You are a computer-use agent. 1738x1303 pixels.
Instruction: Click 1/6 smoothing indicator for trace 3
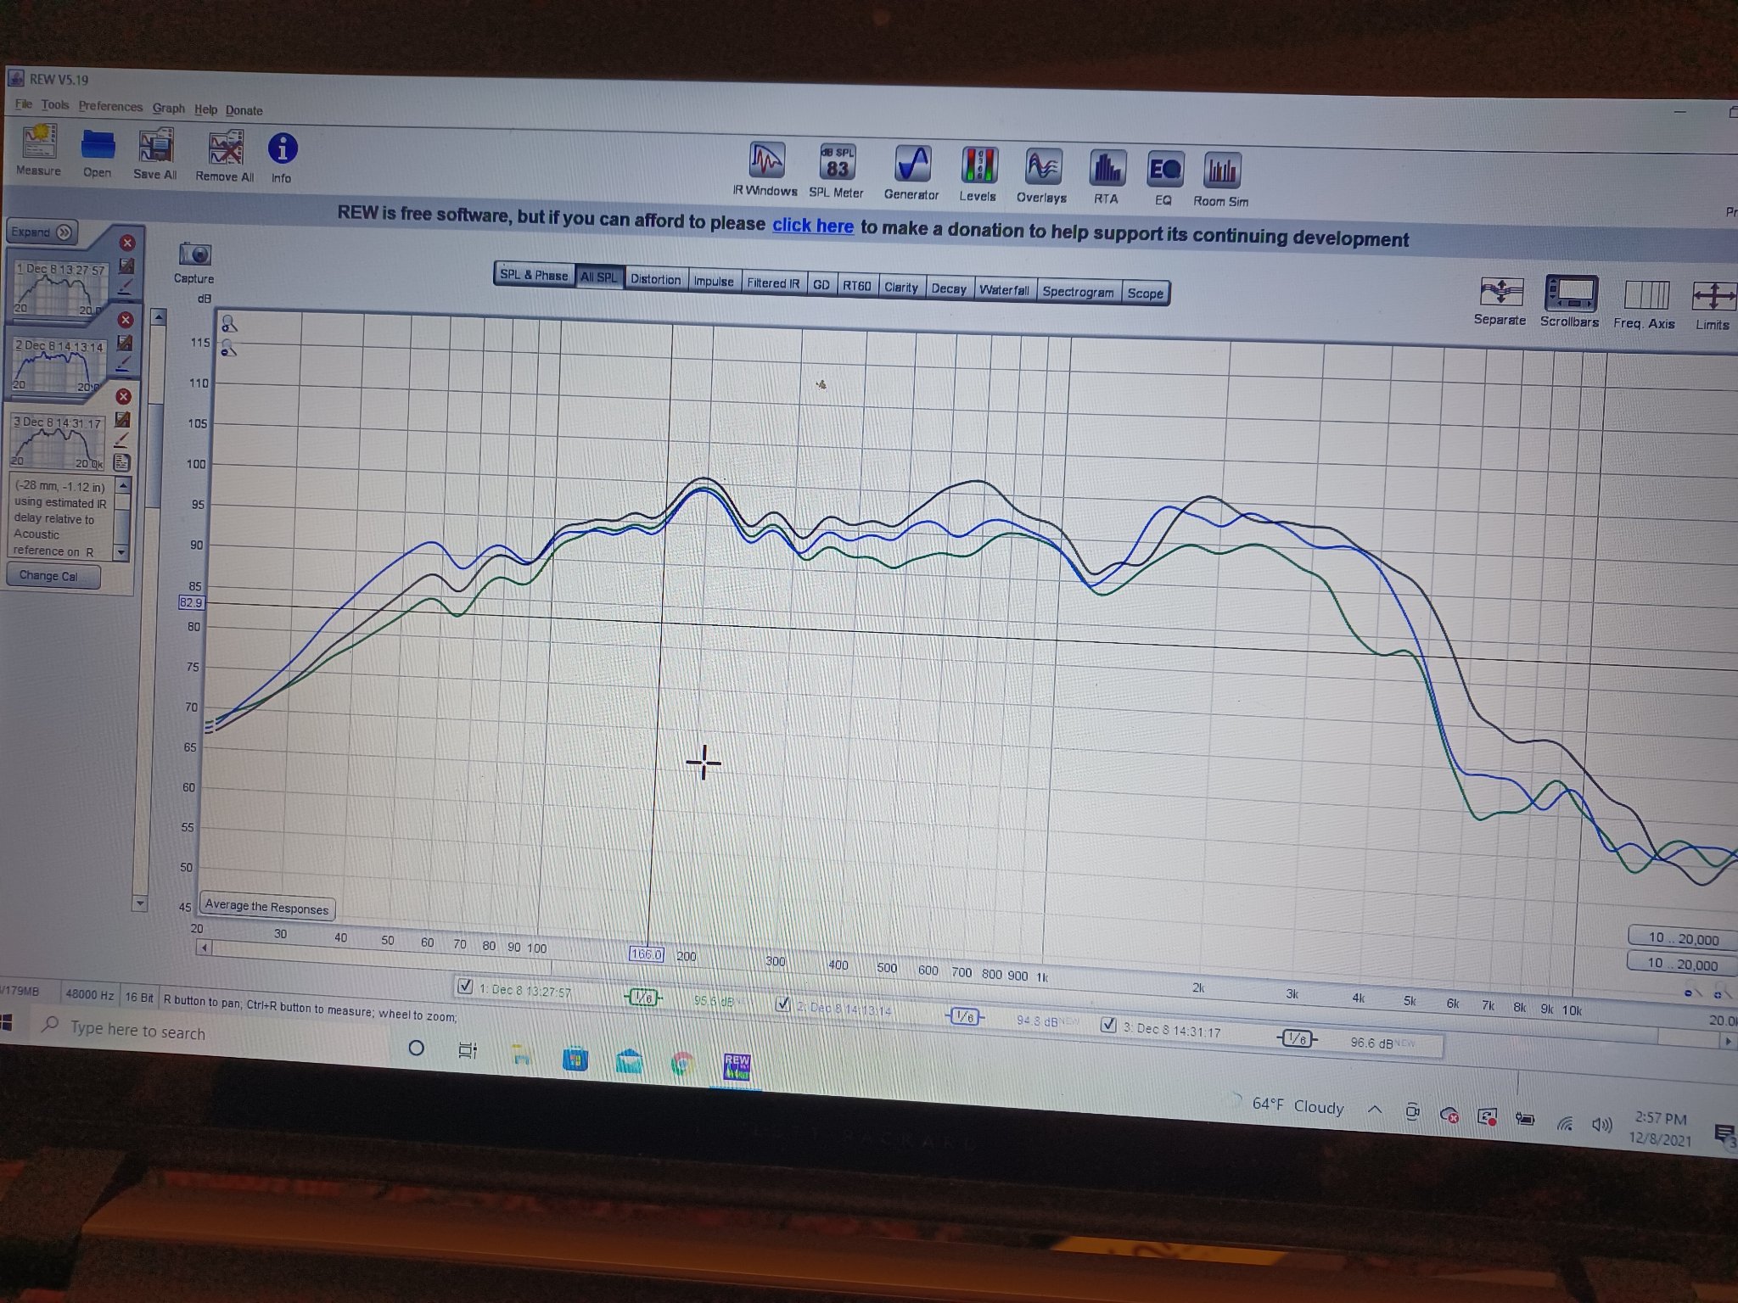click(x=1297, y=1037)
